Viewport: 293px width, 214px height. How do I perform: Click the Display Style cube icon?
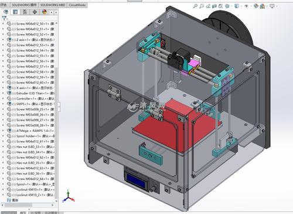click(x=237, y=6)
